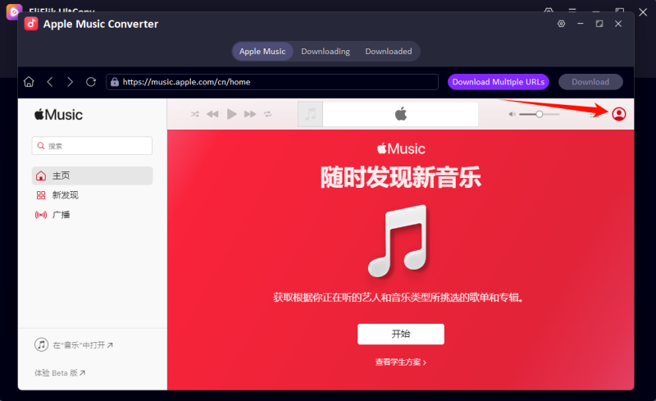Open in Music app link 在"音乐"中打开
Screen dimensions: 656x401
coord(74,345)
